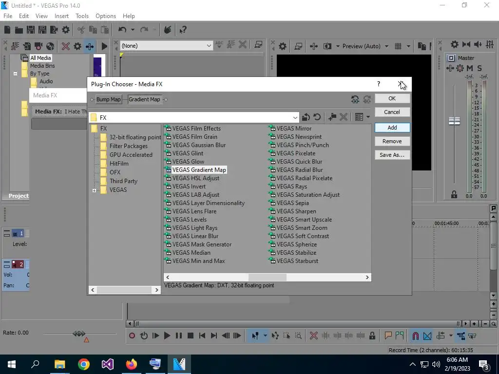Click the Remove button in Plug-In Chooser

click(392, 141)
